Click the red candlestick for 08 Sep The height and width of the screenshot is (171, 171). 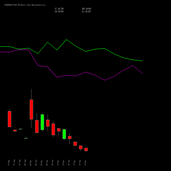point(48,123)
